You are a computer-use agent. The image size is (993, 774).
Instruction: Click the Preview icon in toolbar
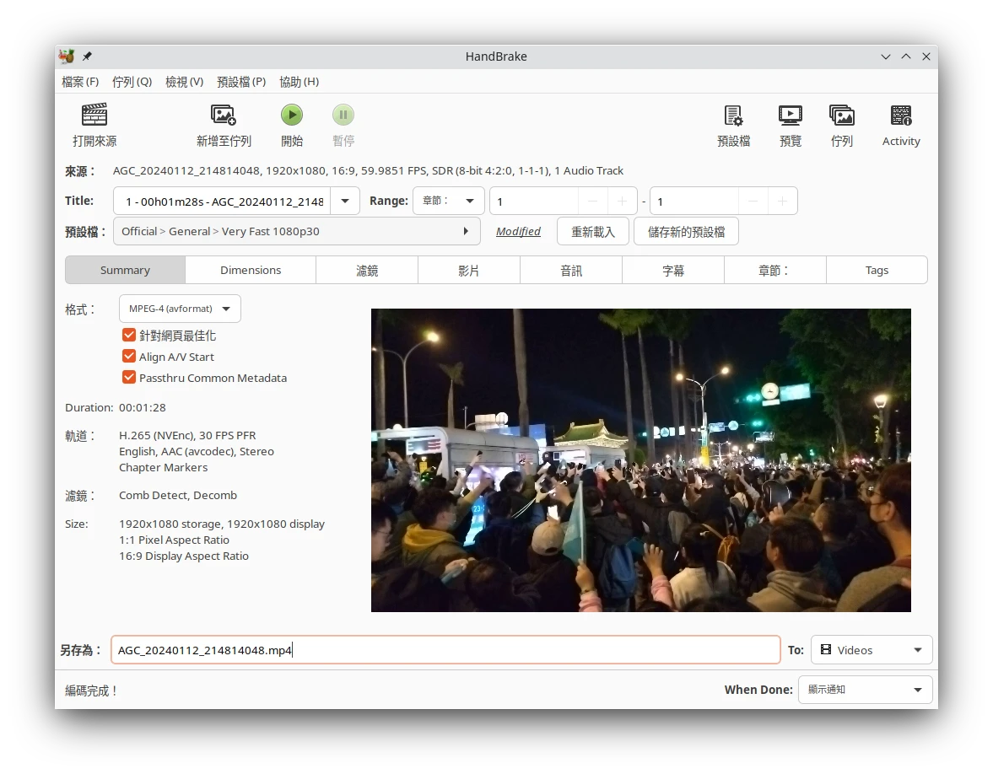point(790,116)
